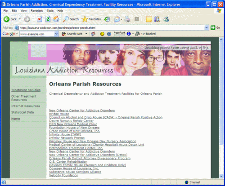Click the status bar page icon

4,182
